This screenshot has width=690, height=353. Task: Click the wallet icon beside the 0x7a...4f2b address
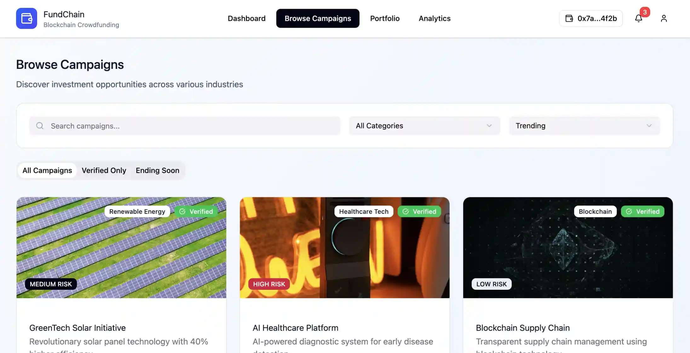tap(568, 18)
